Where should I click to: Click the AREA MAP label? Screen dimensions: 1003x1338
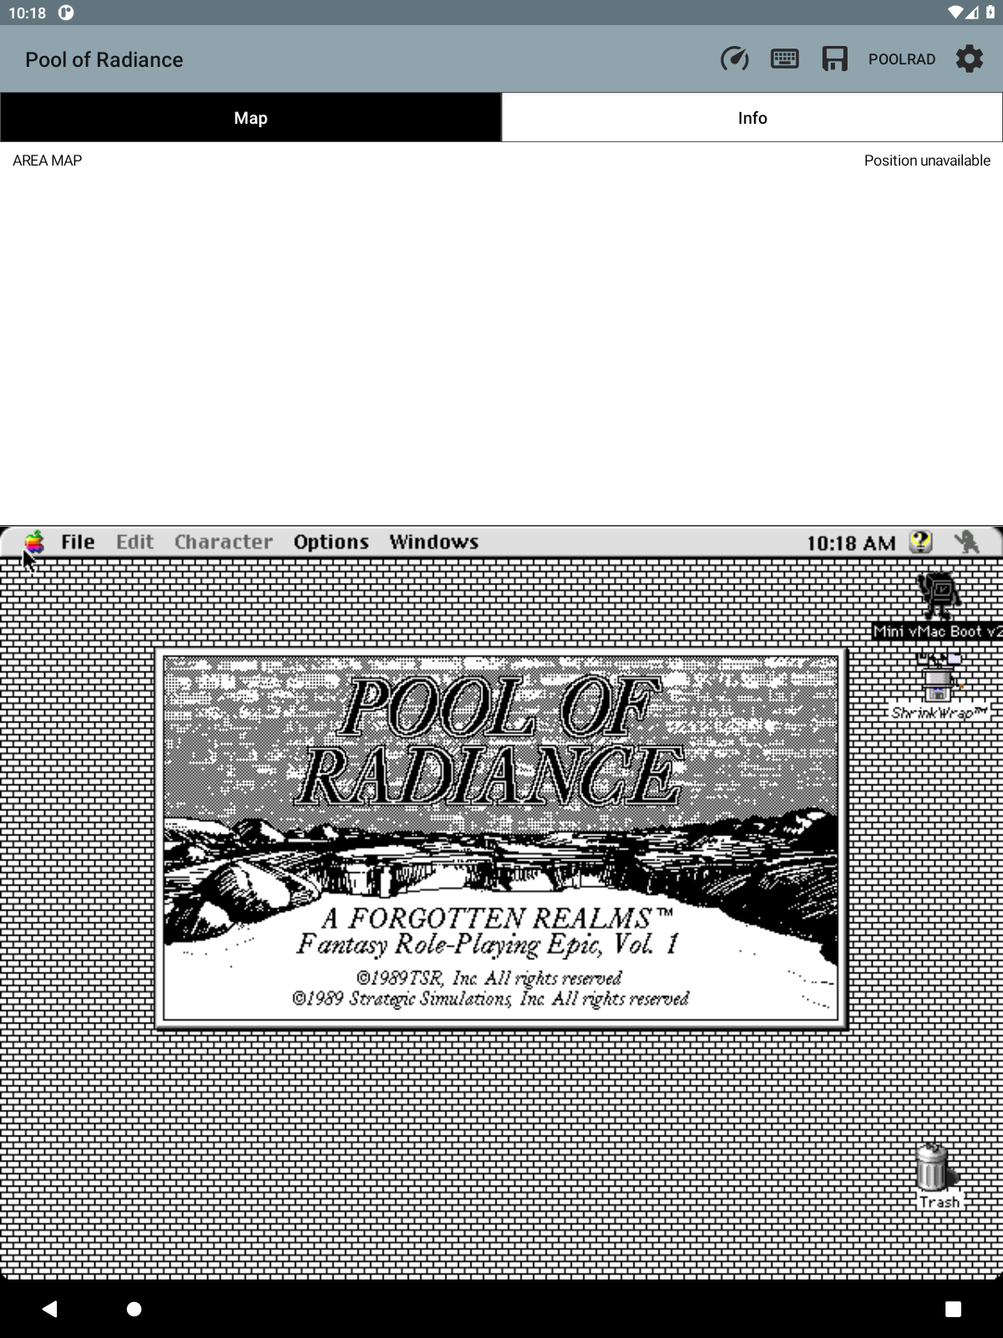pos(47,161)
